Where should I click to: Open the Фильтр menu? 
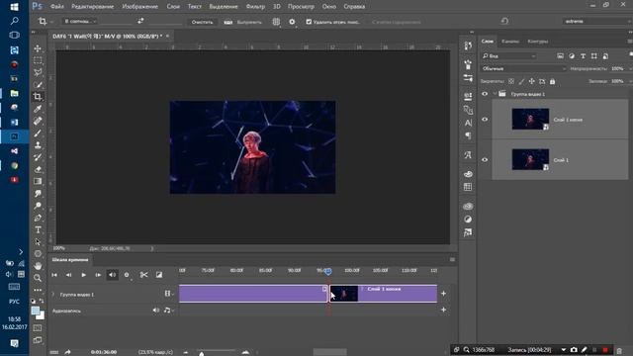255,7
